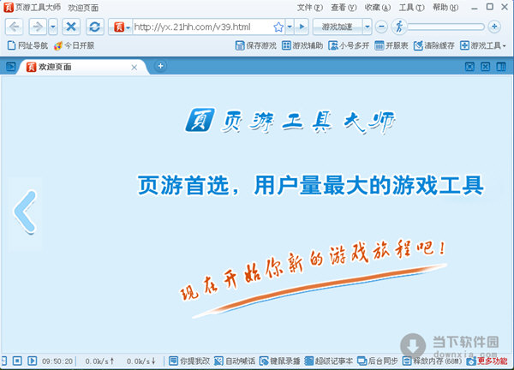Open 网址导航 bookmark
This screenshot has width=514, height=370.
pos(28,45)
